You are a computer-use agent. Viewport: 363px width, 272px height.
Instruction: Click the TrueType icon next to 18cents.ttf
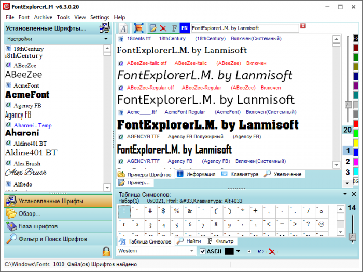(121, 39)
